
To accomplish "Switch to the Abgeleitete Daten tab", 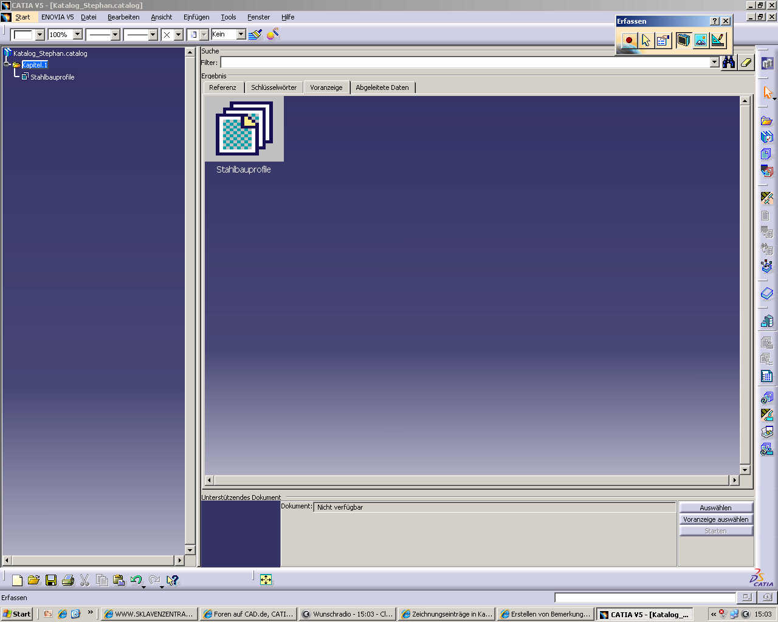I will click(x=382, y=87).
